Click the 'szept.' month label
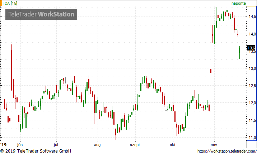 point(135,145)
